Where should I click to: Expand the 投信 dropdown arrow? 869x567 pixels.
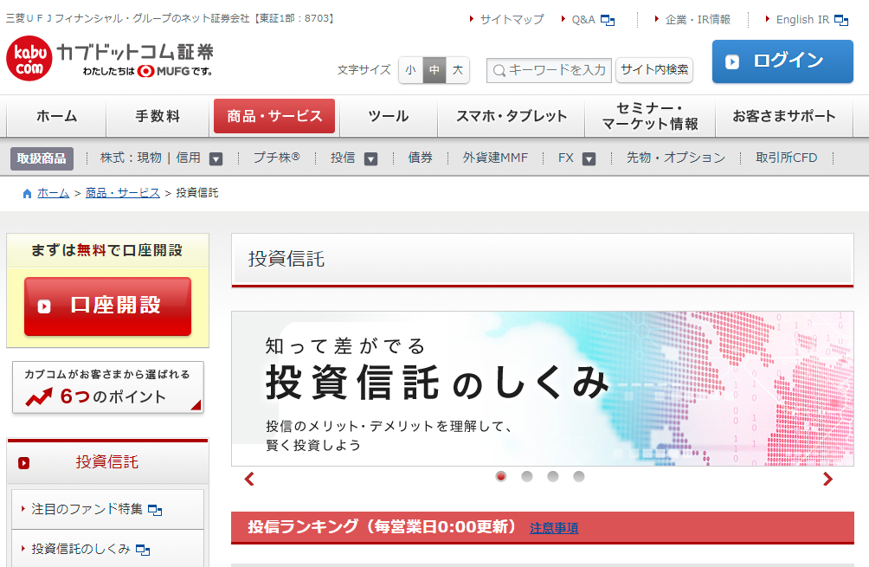click(x=370, y=159)
